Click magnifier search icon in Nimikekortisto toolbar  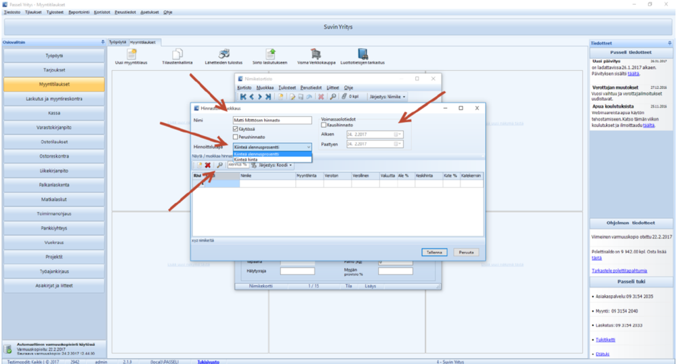[333, 97]
